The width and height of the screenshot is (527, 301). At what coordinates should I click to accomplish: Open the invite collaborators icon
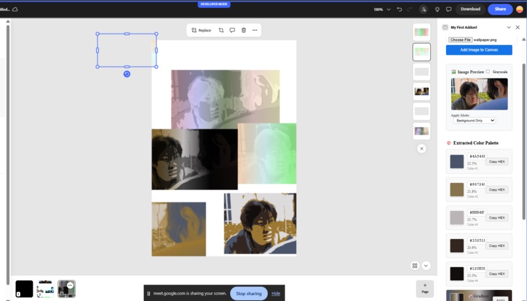pyautogui.click(x=424, y=9)
